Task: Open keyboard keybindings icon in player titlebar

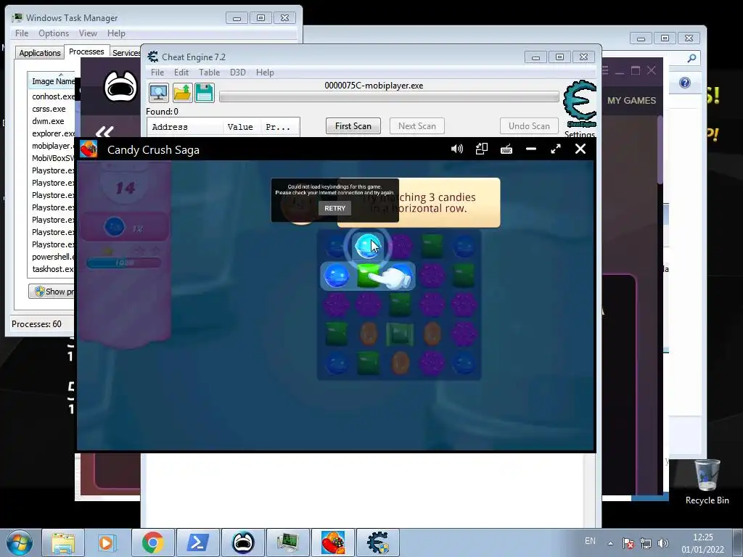Action: pos(506,149)
